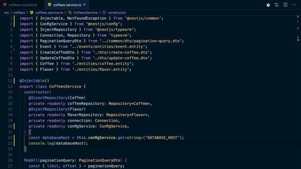The height and width of the screenshot is (169, 301).
Task: Click the 'DATABASE_HOST' string literal
Action: tap(162, 138)
